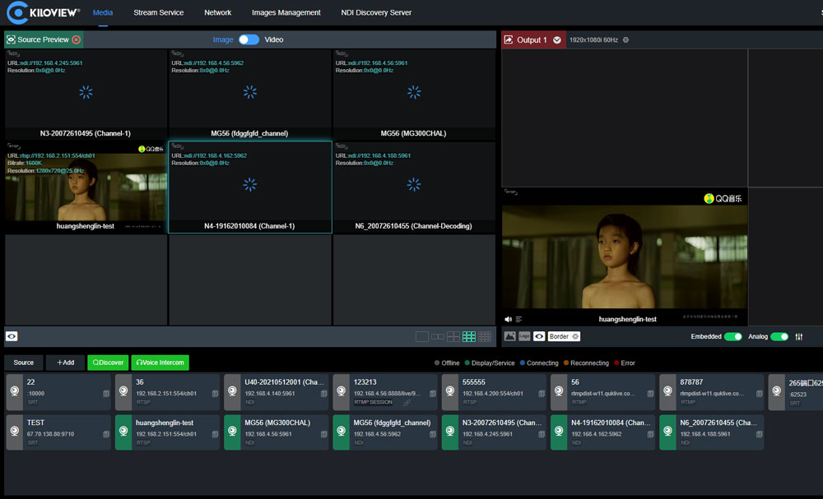Copy icon on source 56 card
Screen dimensions: 823x499
[650, 394]
